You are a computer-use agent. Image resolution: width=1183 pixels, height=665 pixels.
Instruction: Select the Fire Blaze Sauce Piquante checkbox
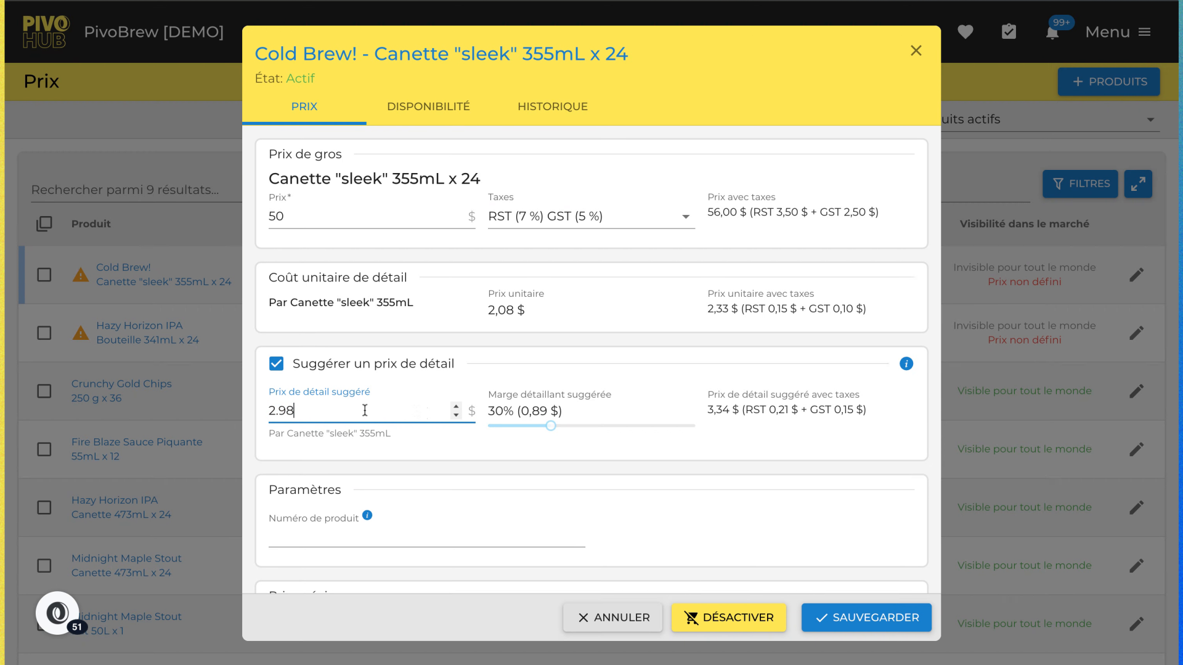[x=44, y=449]
